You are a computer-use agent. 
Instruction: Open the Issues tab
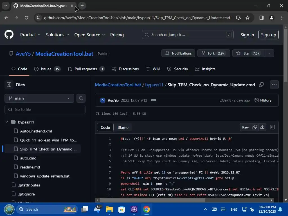click(47, 69)
